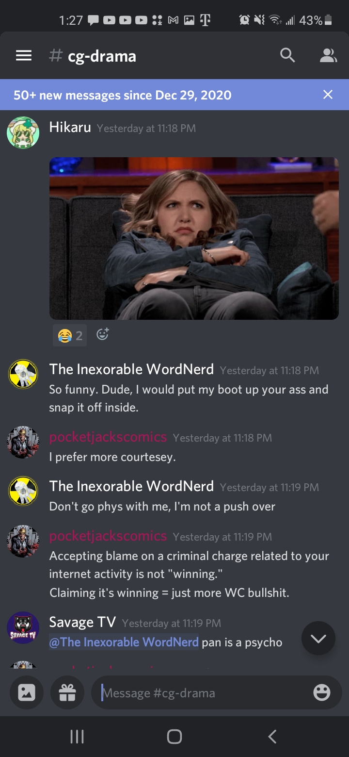The image size is (349, 757).
Task: Tap the Android home button
Action: coord(174,737)
